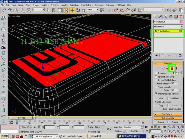Image resolution: width=185 pixels, height=139 pixels.
Task: Click the Bind to Space Warp icon
Action: (29, 10)
